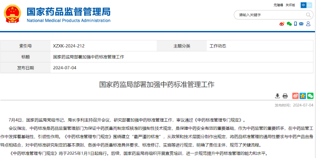Select the 中 Chinese language option
Screen dimensions: 316x158
(303, 5)
